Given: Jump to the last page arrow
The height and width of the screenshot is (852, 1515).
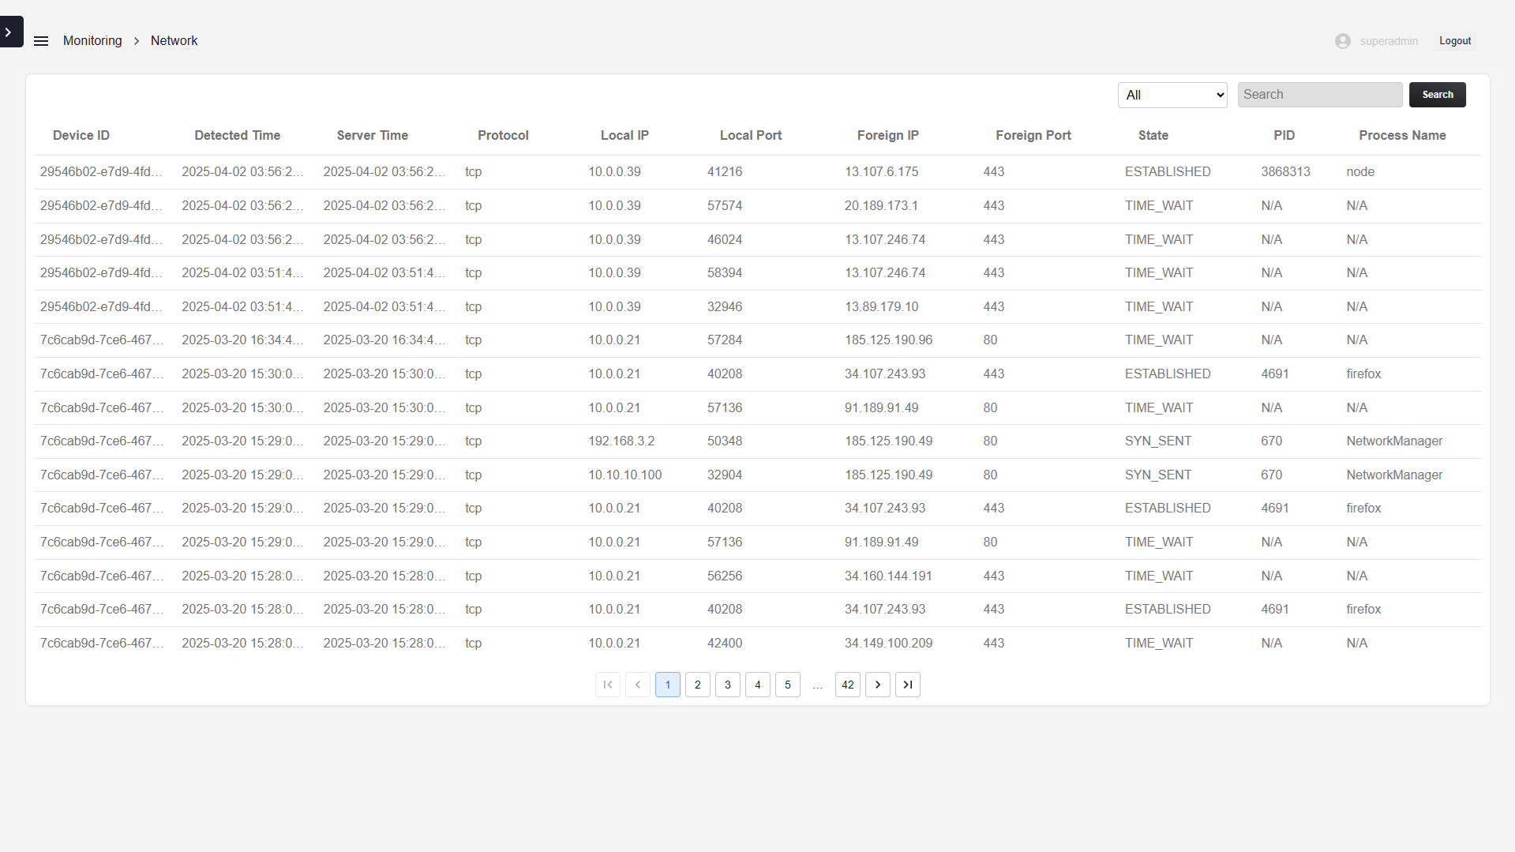Looking at the screenshot, I should coord(907,685).
